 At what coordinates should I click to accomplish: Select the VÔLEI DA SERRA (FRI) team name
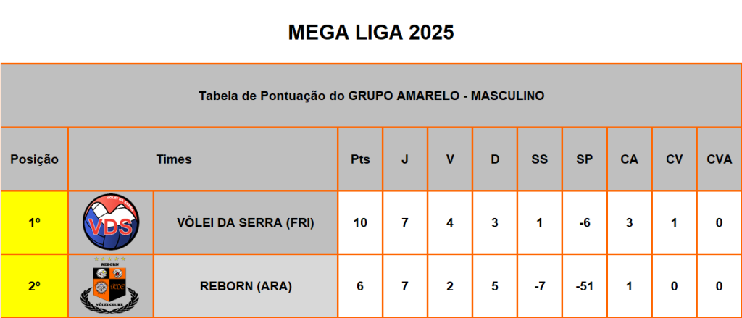tap(245, 222)
